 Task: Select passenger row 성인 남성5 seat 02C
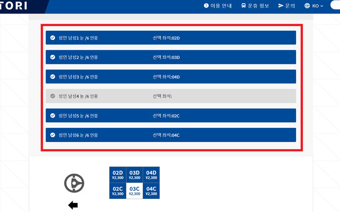coord(171,115)
